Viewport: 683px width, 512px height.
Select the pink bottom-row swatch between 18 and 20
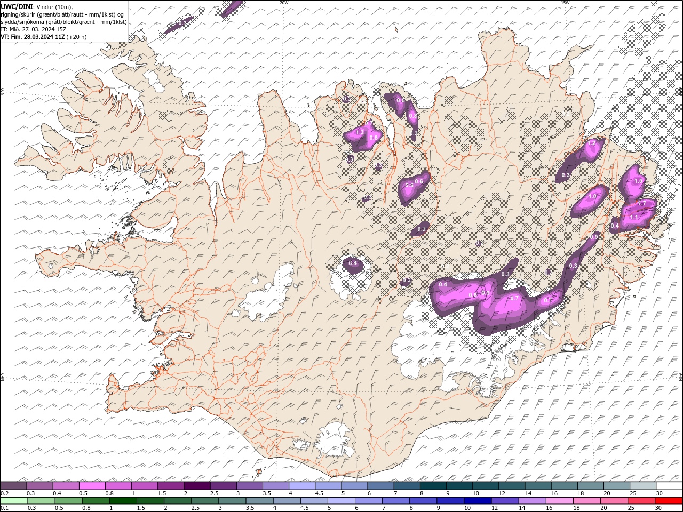coord(586,501)
